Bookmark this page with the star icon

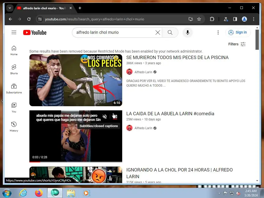coord(199,19)
